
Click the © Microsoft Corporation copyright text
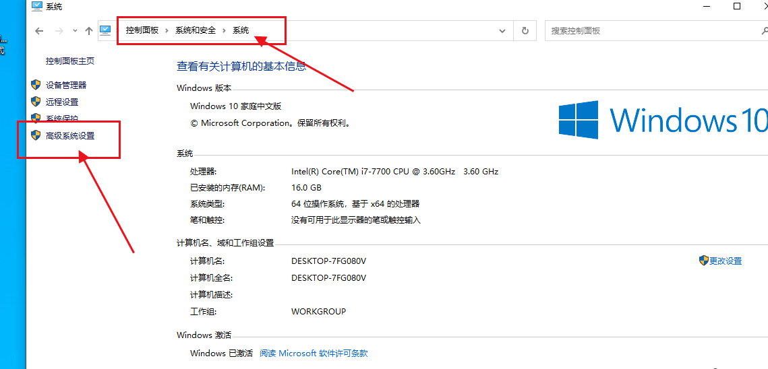click(270, 123)
